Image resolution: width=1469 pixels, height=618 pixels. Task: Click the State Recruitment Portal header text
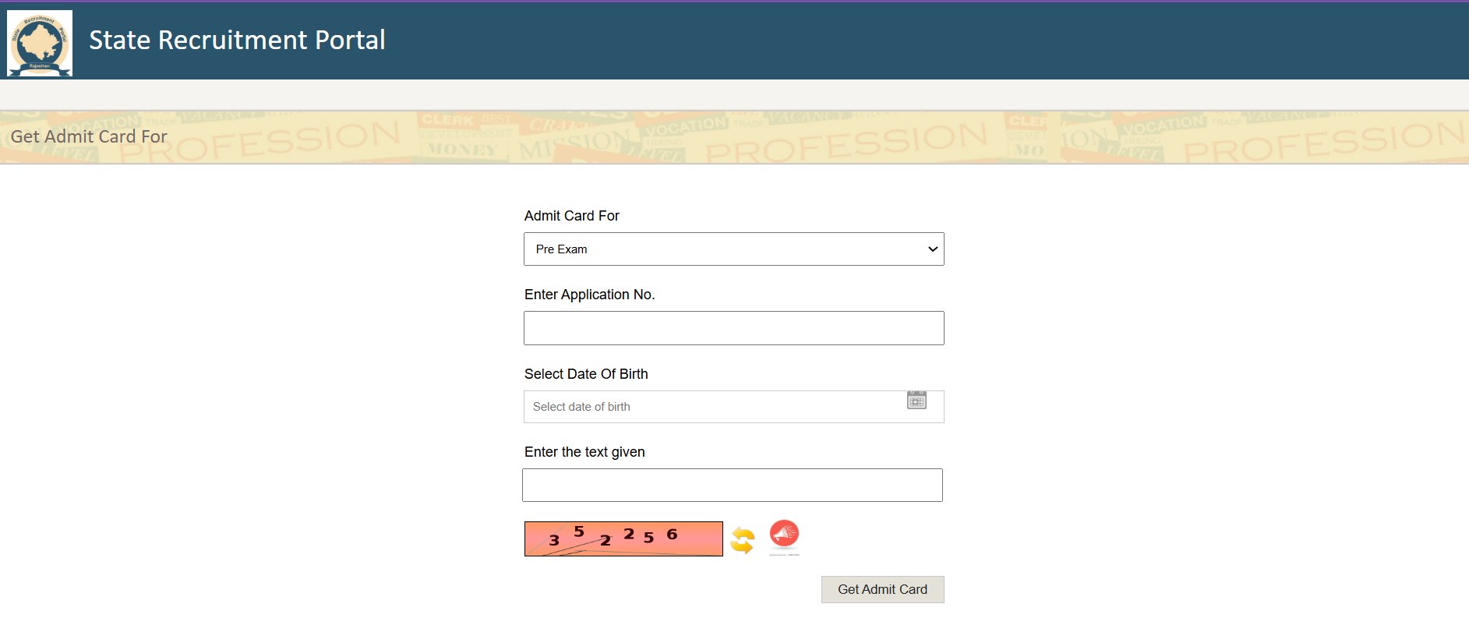coord(237,40)
